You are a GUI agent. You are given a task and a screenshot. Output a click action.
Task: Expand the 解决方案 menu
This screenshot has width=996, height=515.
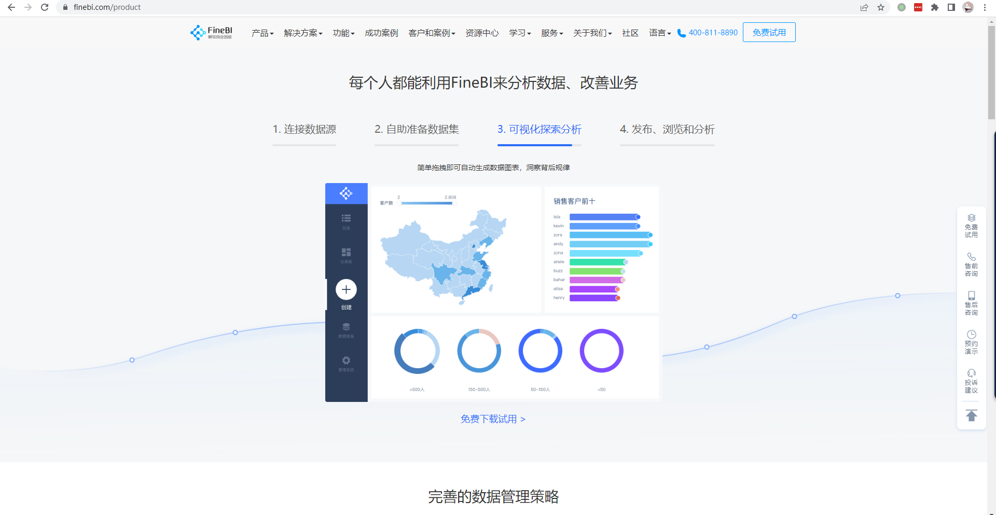(303, 33)
